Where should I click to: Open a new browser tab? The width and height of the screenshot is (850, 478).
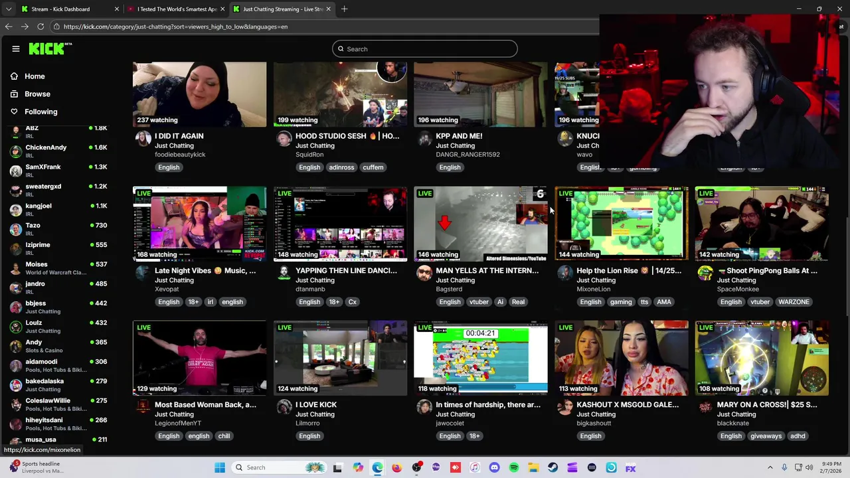click(345, 9)
